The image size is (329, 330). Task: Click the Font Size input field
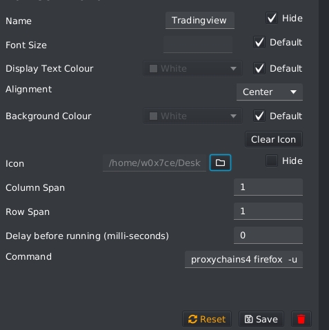(x=198, y=45)
